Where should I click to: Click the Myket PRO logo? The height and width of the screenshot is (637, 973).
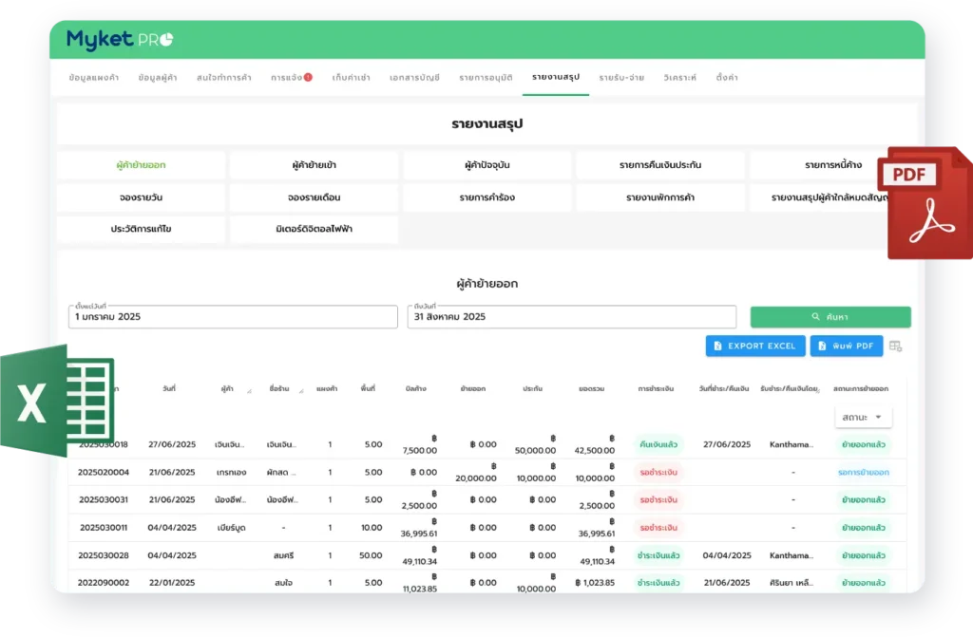(x=119, y=40)
